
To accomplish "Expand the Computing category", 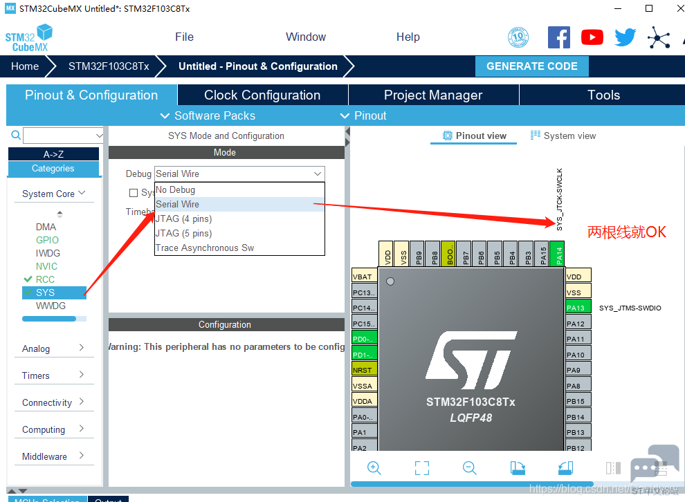I will click(x=54, y=429).
